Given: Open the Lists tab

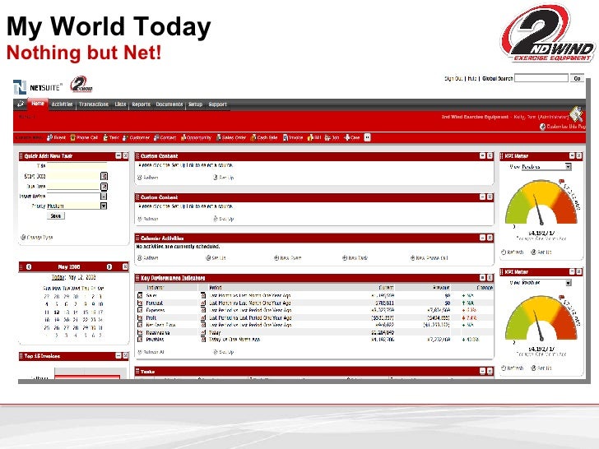Looking at the screenshot, I should pos(120,104).
